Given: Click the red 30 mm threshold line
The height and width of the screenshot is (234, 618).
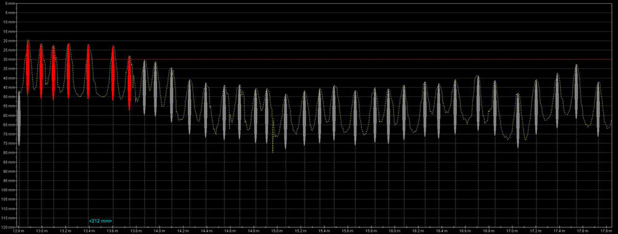Looking at the screenshot, I should click(x=315, y=59).
